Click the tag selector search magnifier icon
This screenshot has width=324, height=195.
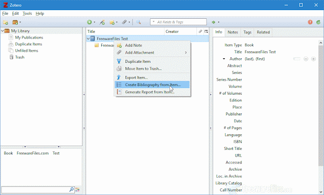[x=71, y=189]
